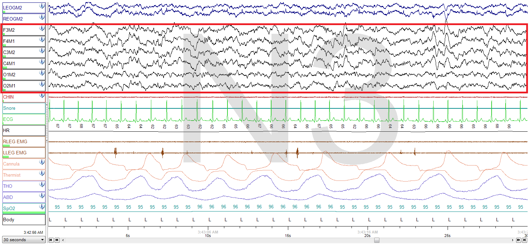Screen dimensions: 529x246
Task: Open info icon for LEOGM2 channel
Action: (42, 6)
